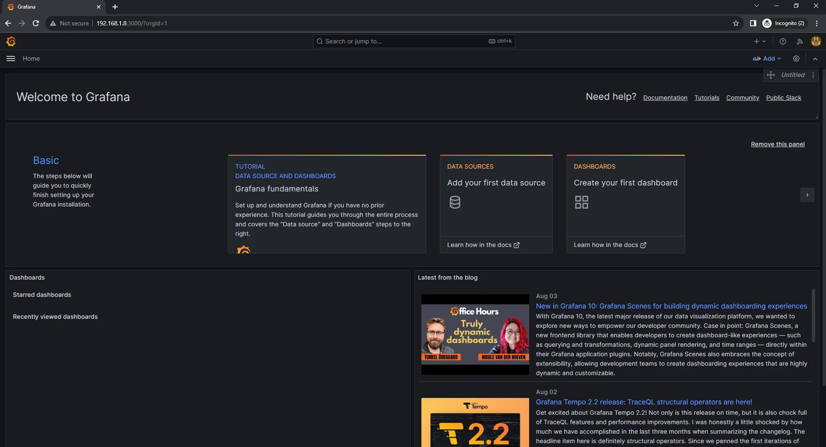Select the Grafana browser tab
Viewport: 826px width, 447px height.
click(x=54, y=7)
